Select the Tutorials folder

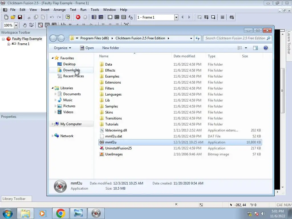112,124
